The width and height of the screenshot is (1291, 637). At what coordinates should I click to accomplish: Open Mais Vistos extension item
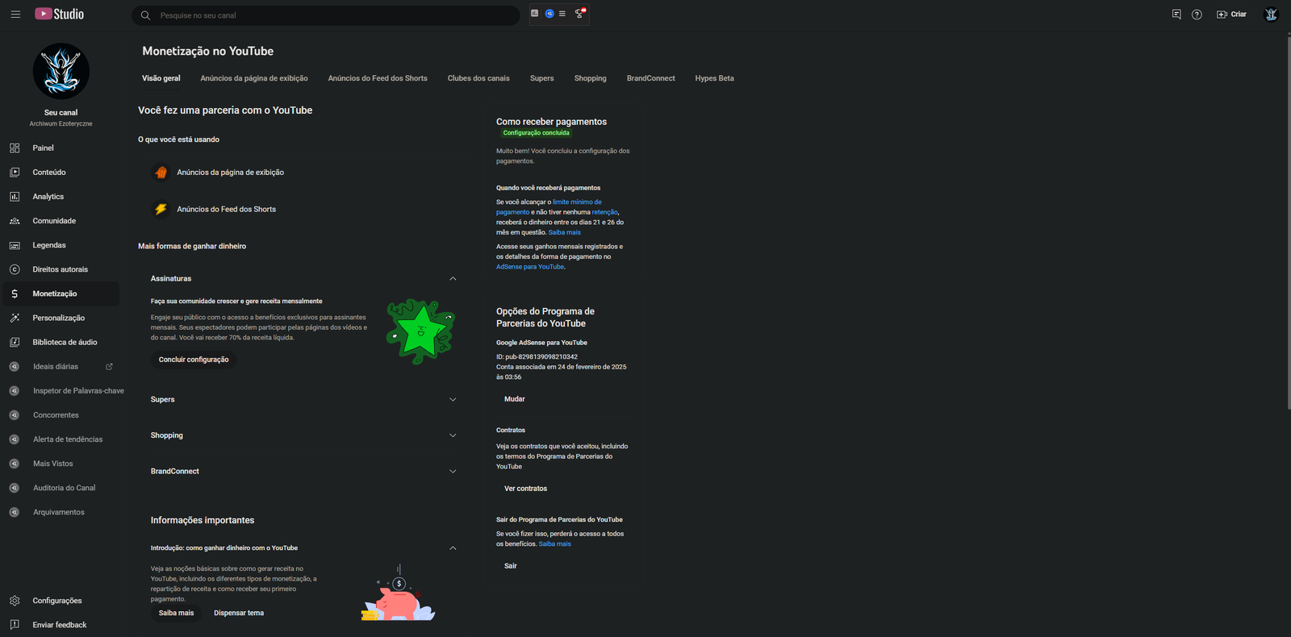click(61, 464)
